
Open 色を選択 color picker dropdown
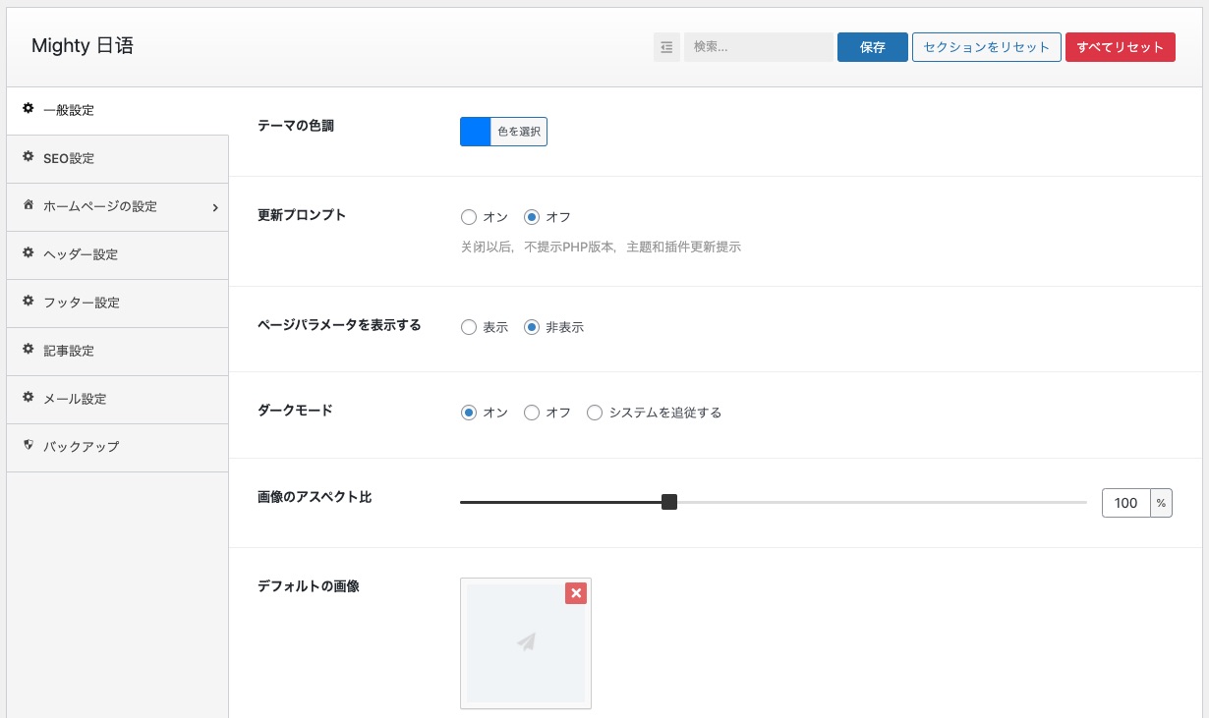click(x=518, y=132)
